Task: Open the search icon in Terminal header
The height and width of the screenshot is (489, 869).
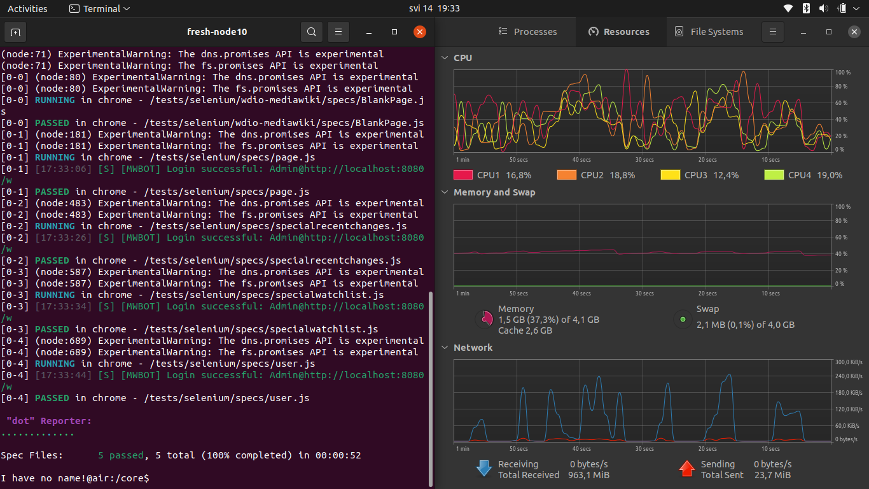Action: [311, 31]
